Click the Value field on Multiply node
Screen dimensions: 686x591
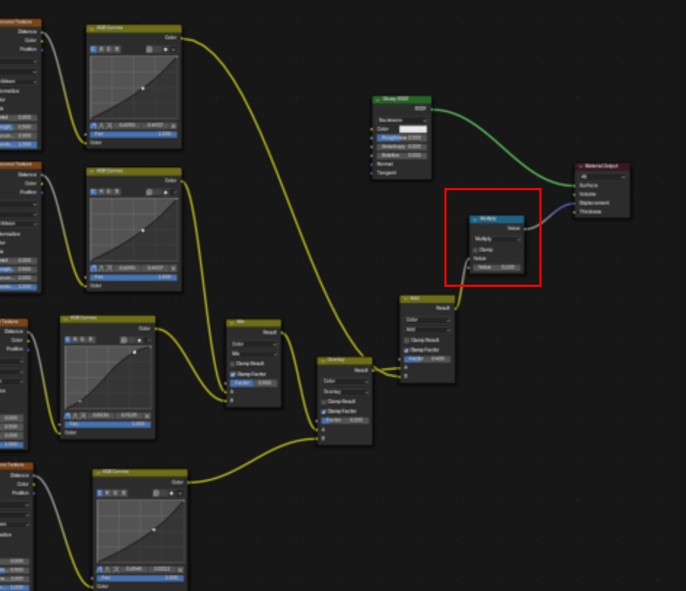[x=497, y=267]
